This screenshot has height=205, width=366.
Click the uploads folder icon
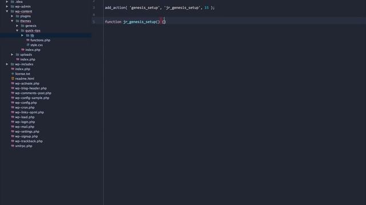tap(18, 55)
